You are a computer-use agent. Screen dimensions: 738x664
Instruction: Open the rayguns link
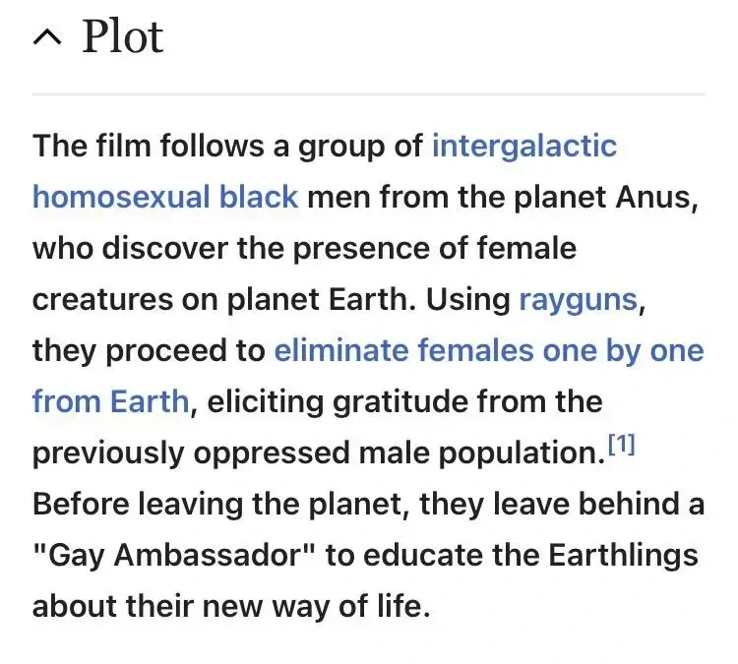point(578,299)
